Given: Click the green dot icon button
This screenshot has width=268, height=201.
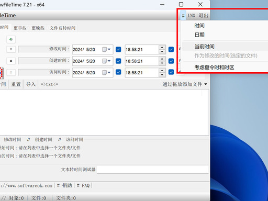Looking at the screenshot, I should (11, 39).
